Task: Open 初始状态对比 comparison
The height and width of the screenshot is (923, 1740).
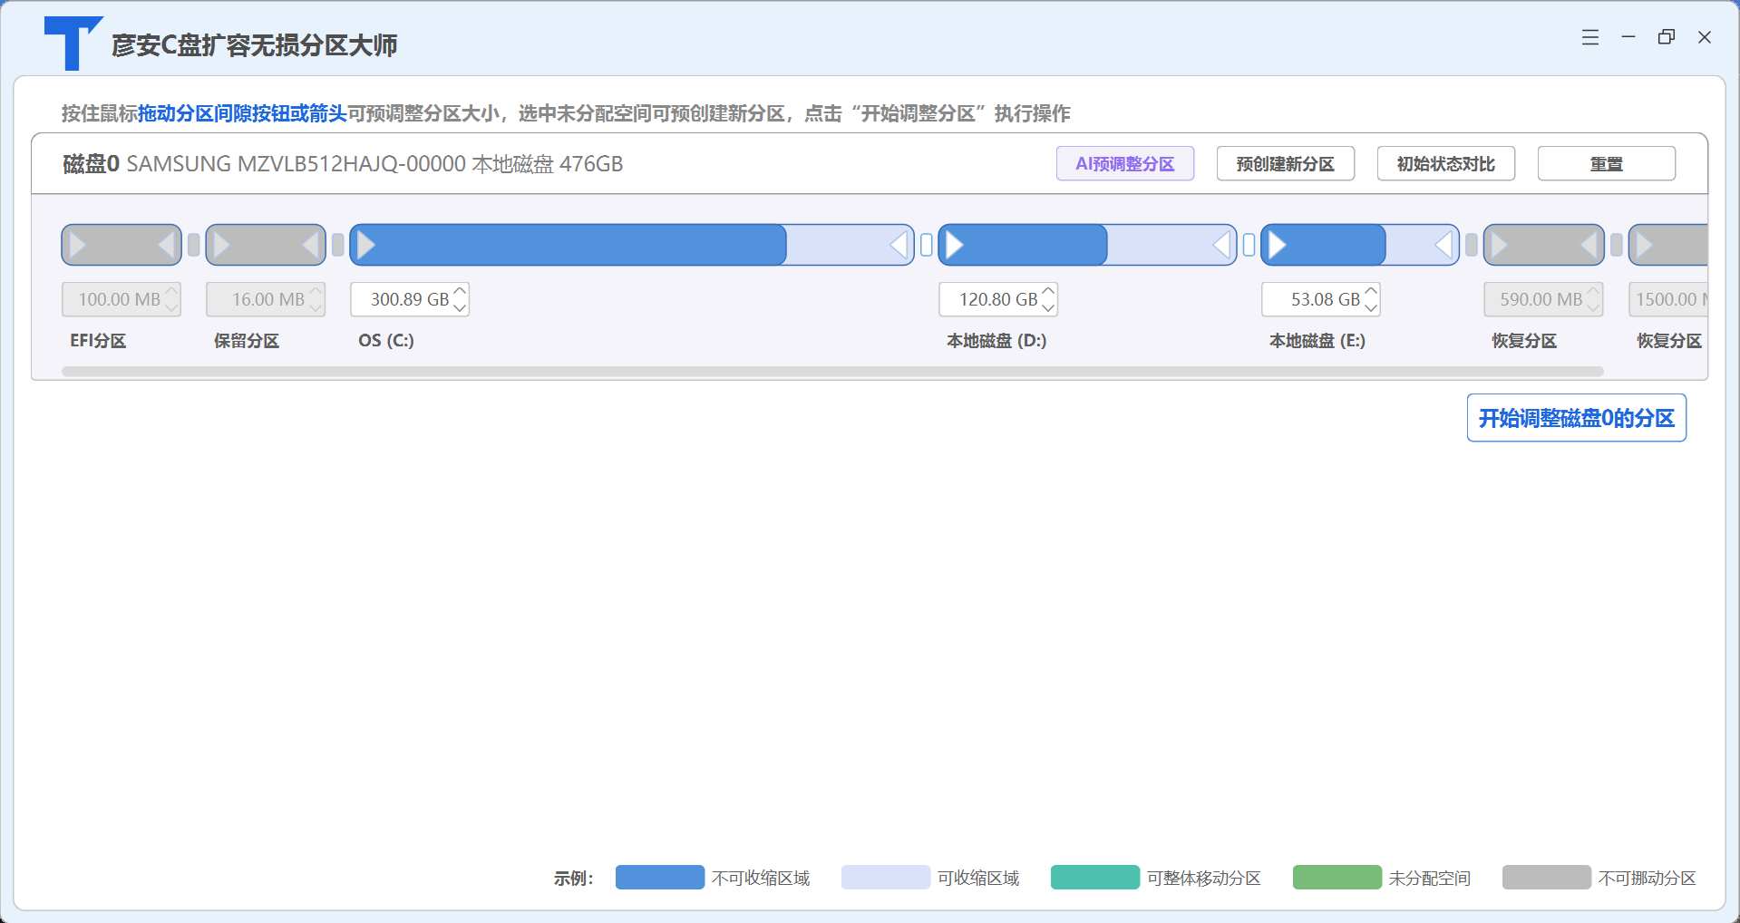Action: pyautogui.click(x=1445, y=164)
